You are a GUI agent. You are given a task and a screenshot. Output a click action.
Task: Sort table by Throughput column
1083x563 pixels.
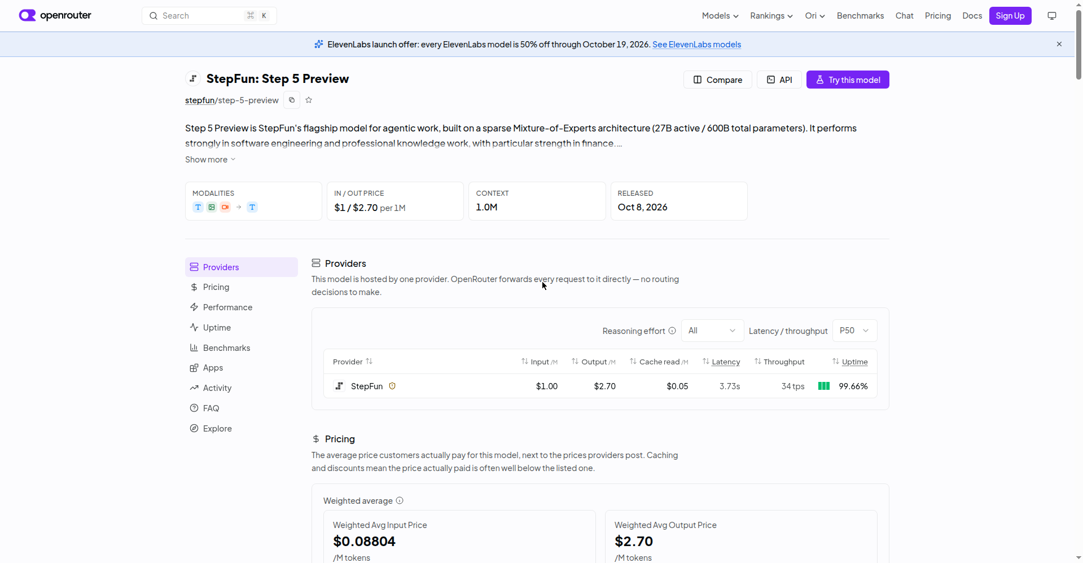779,362
